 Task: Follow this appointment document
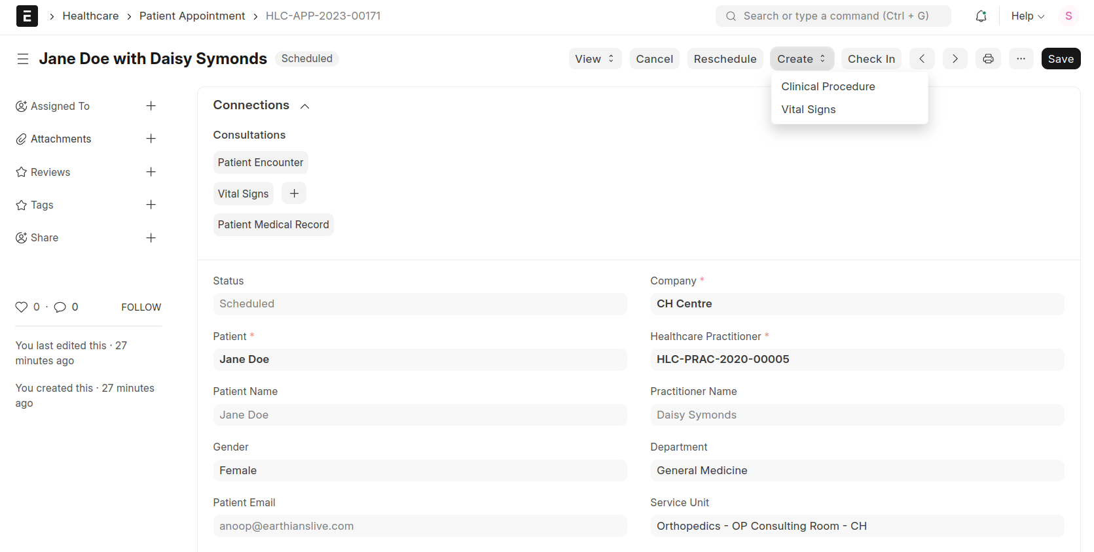tap(141, 307)
